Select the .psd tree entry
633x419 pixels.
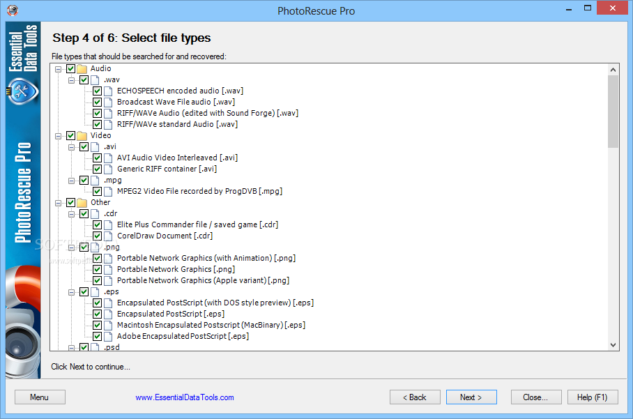point(112,347)
